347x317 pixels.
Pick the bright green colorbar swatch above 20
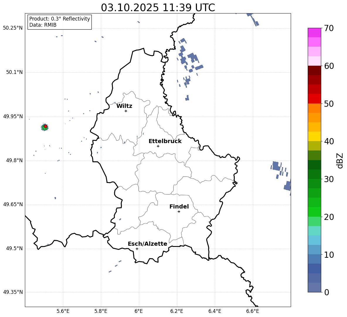pyautogui.click(x=314, y=212)
